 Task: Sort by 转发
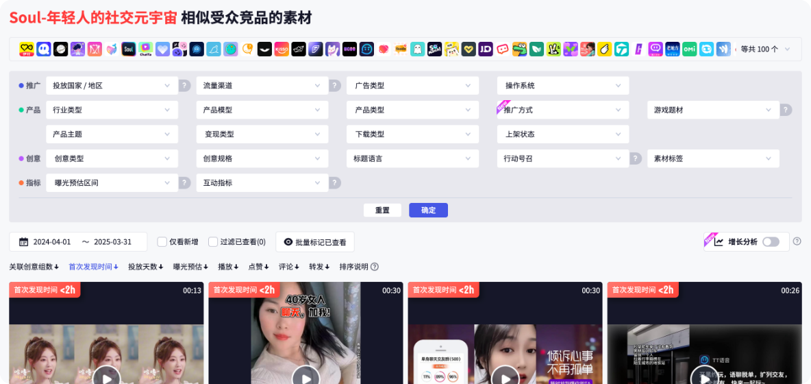pyautogui.click(x=320, y=267)
